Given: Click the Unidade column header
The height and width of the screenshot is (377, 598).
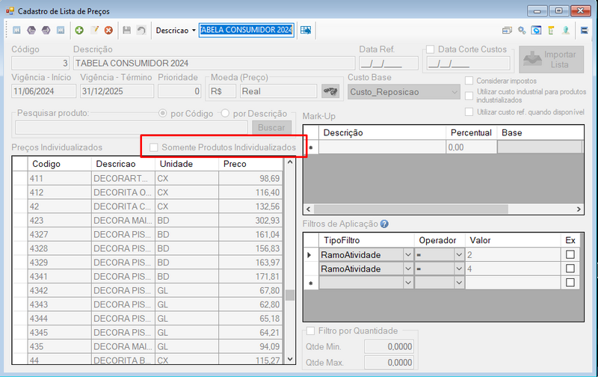Looking at the screenshot, I should [187, 164].
